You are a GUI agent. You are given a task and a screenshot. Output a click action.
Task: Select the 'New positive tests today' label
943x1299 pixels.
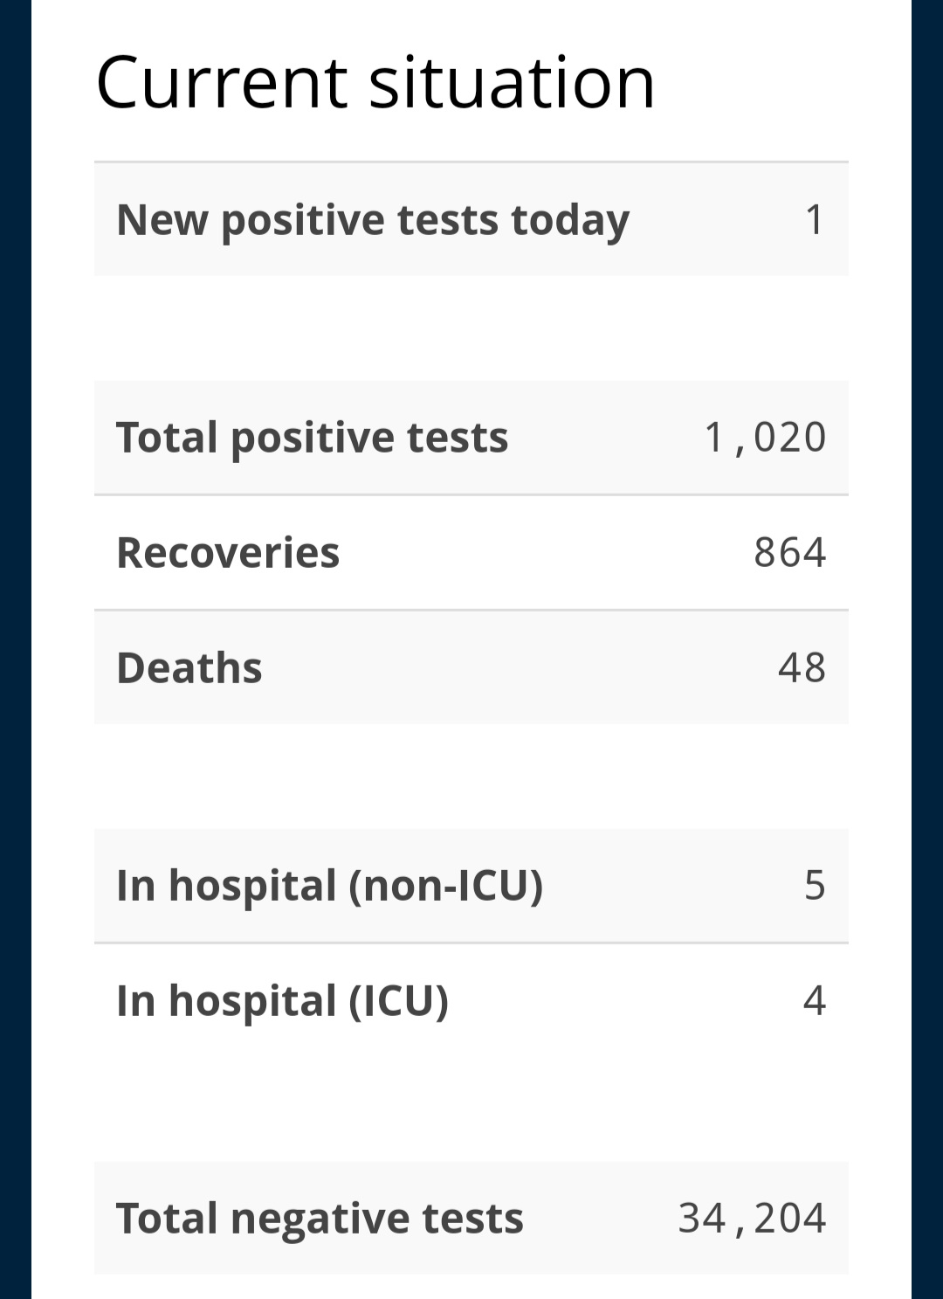[373, 220]
